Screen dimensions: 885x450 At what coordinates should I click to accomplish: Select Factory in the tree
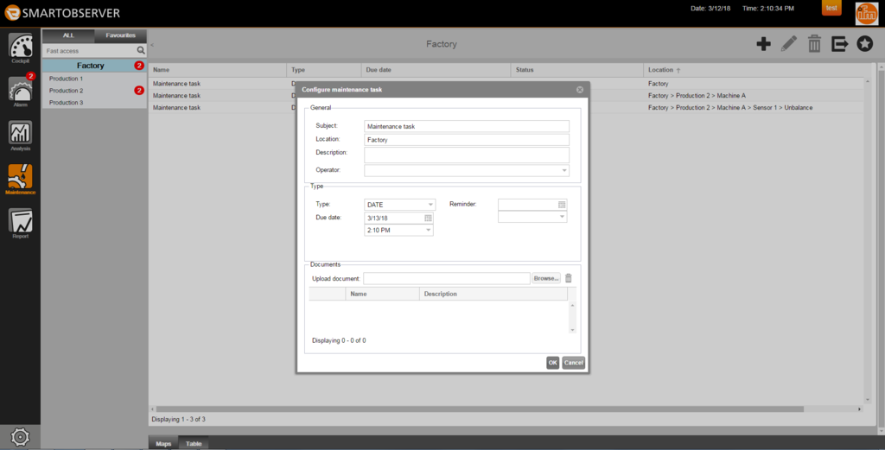click(x=90, y=66)
